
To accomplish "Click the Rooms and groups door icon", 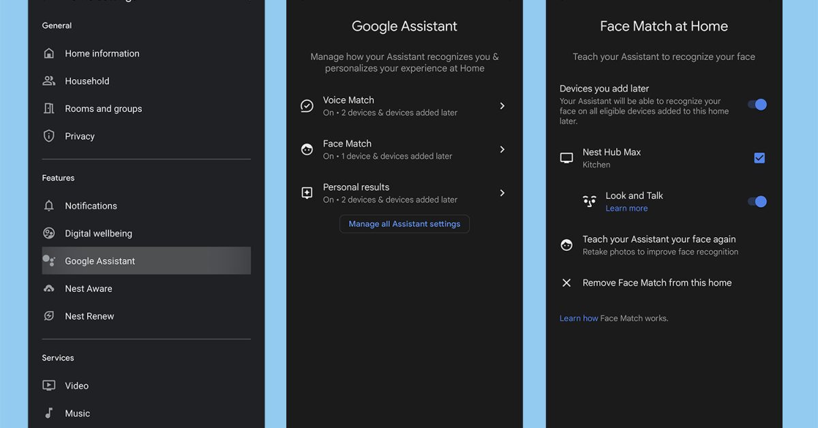I will click(48, 108).
